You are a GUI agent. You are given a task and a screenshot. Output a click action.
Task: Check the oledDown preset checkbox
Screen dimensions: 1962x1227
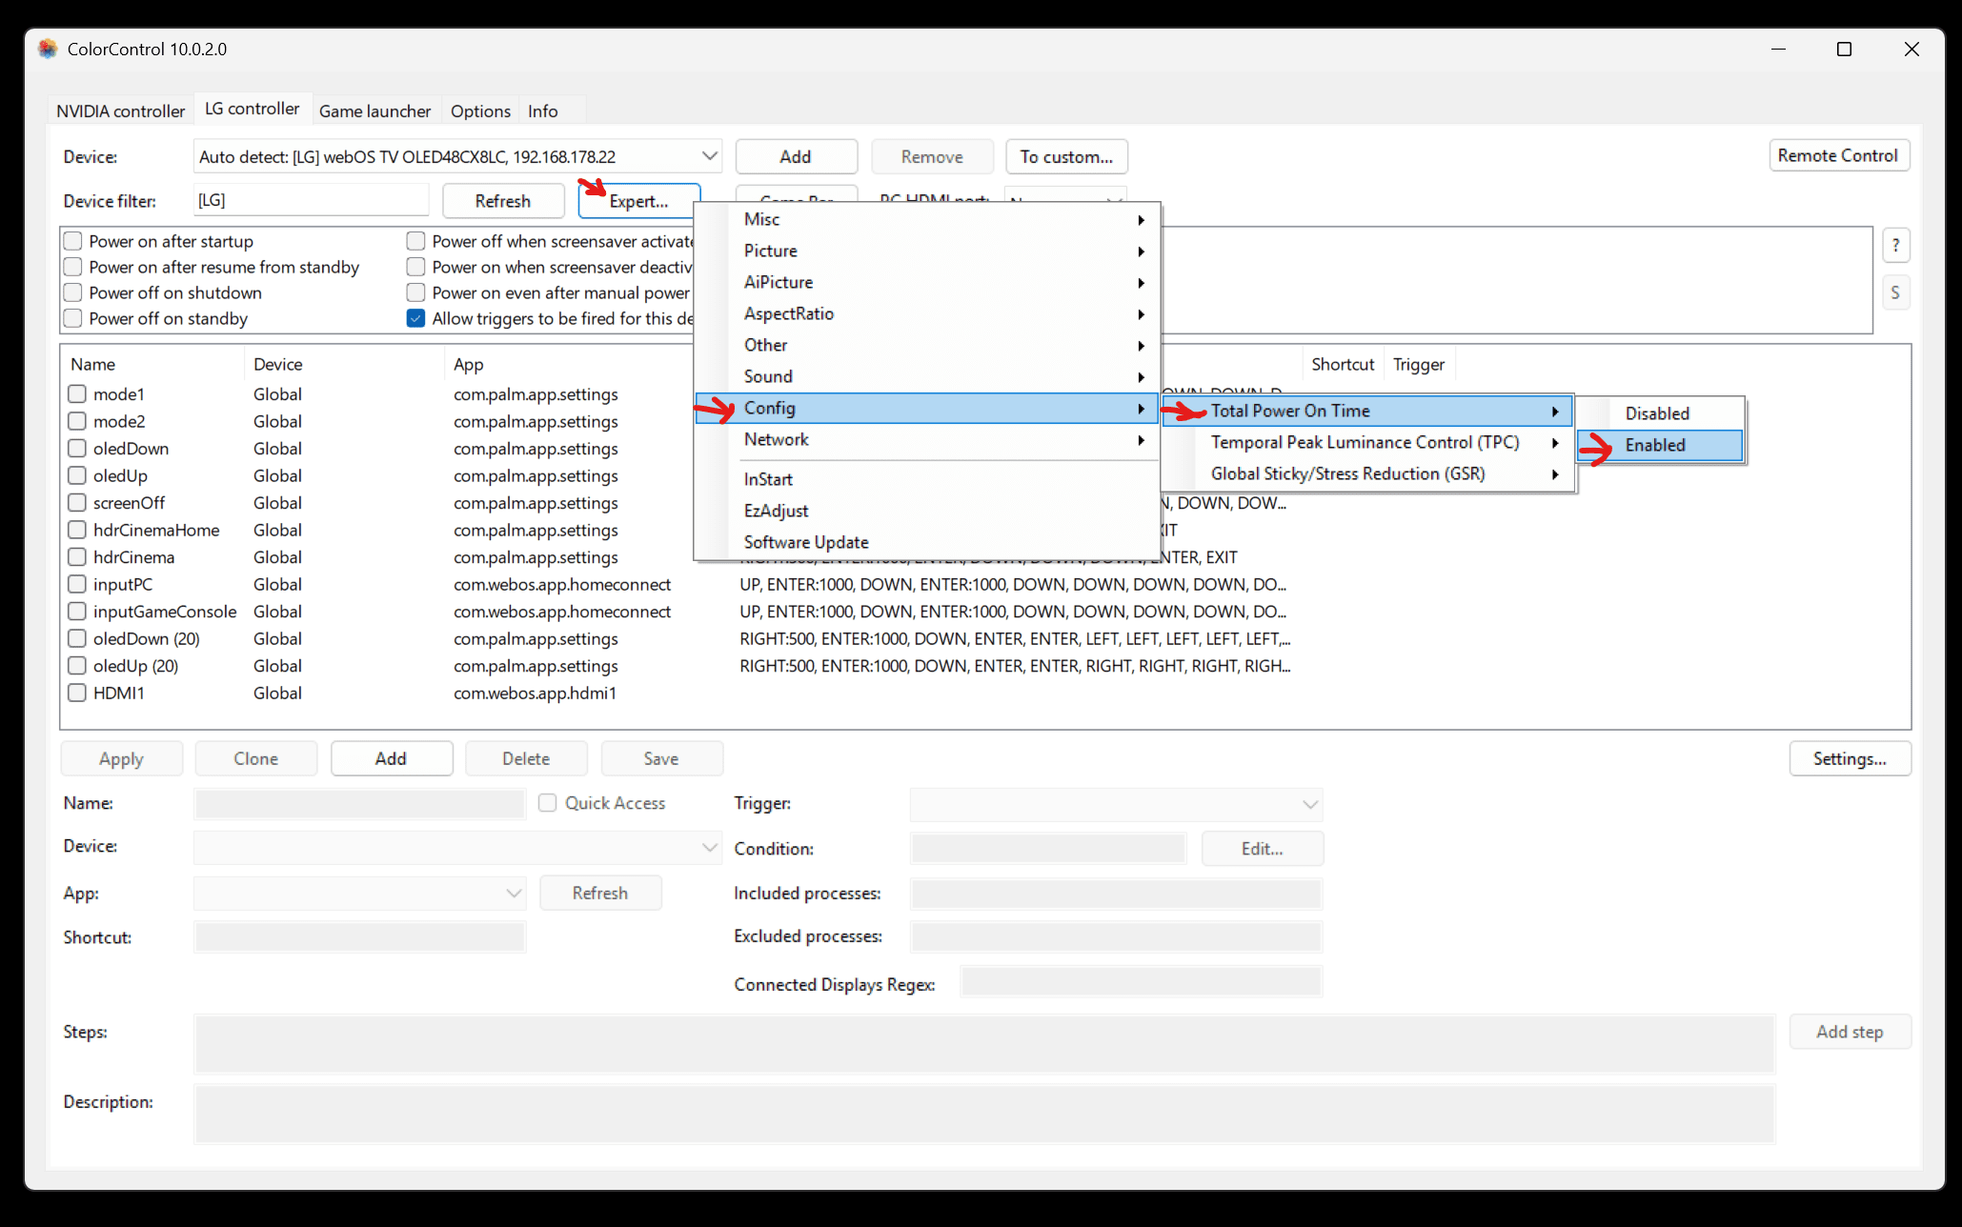click(x=77, y=448)
